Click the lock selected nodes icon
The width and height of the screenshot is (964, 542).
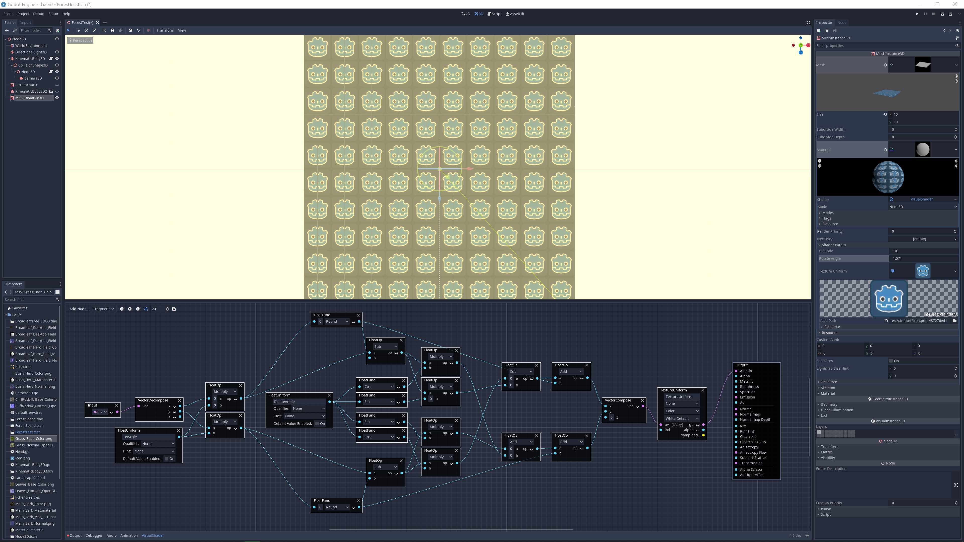[x=113, y=30]
